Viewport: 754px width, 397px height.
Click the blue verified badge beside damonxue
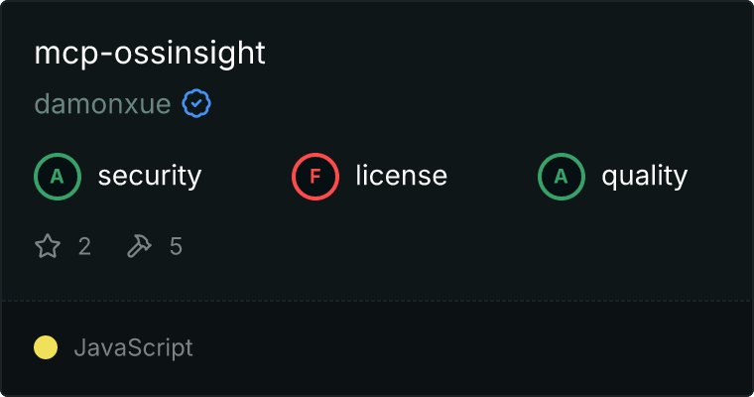coord(195,104)
